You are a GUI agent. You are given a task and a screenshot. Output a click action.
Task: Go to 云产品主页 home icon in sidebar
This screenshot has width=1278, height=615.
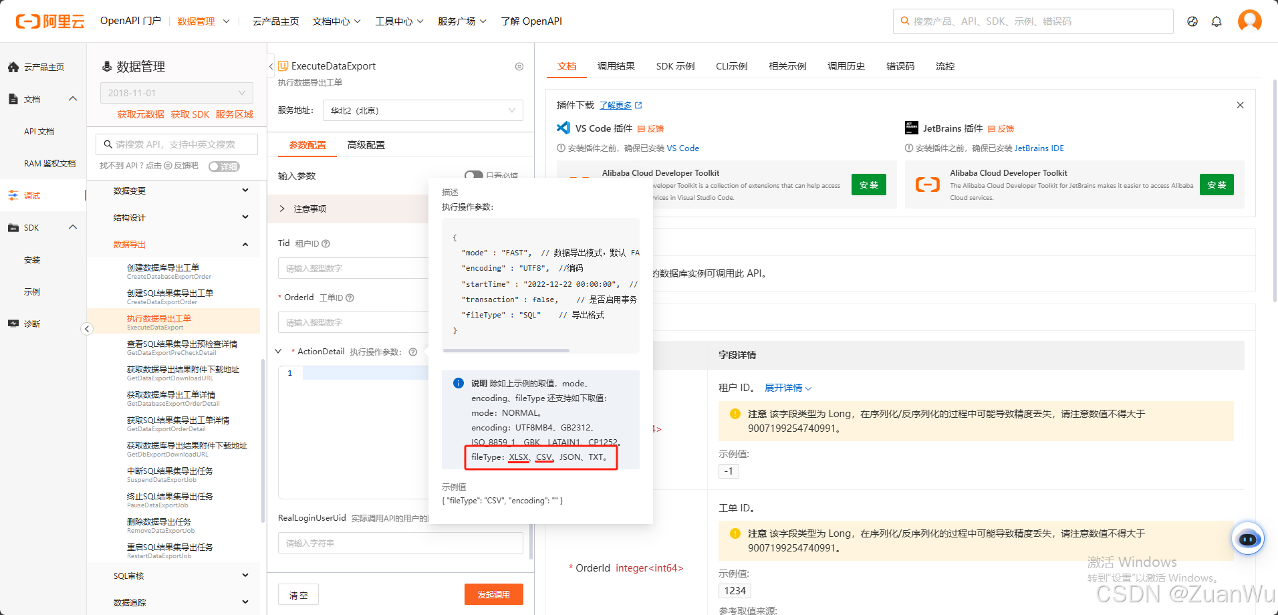pyautogui.click(x=13, y=67)
